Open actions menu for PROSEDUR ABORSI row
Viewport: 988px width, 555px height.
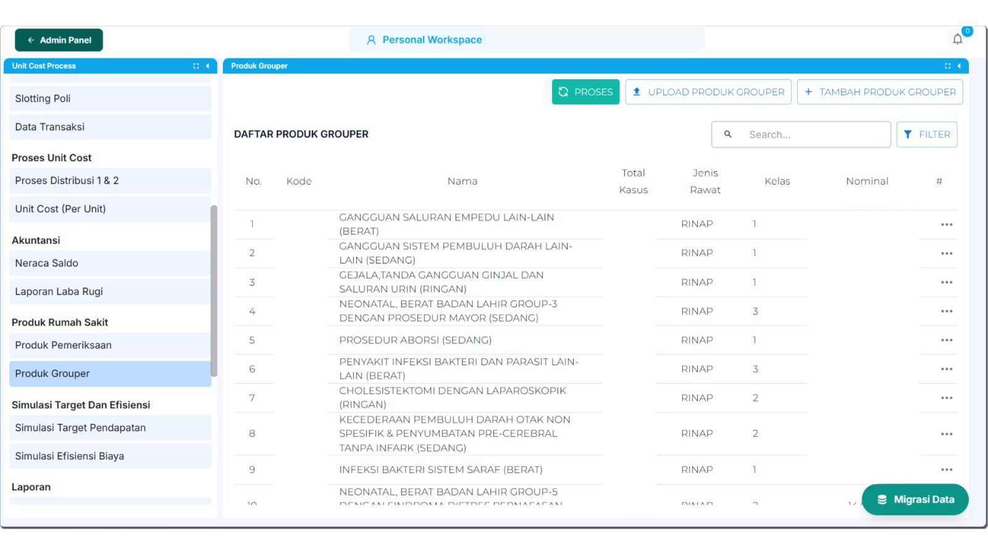click(947, 340)
